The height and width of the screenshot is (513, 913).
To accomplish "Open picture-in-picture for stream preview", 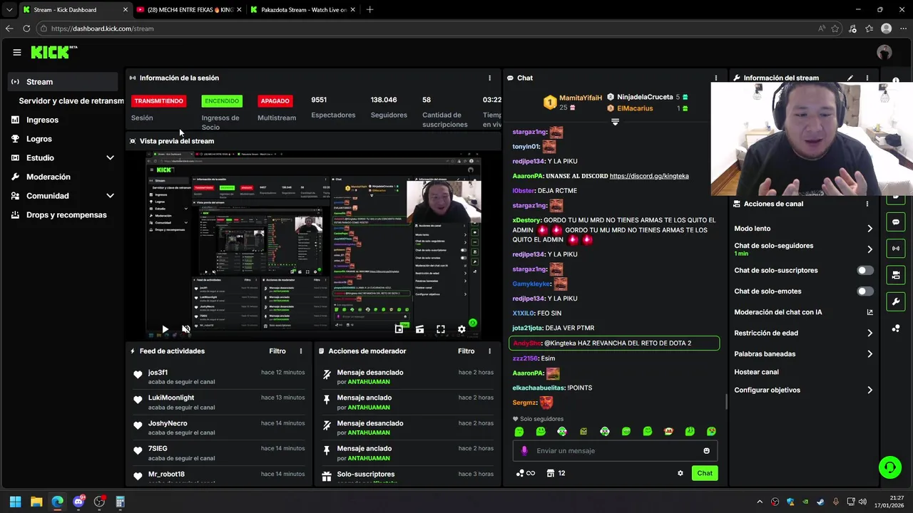I will [399, 329].
